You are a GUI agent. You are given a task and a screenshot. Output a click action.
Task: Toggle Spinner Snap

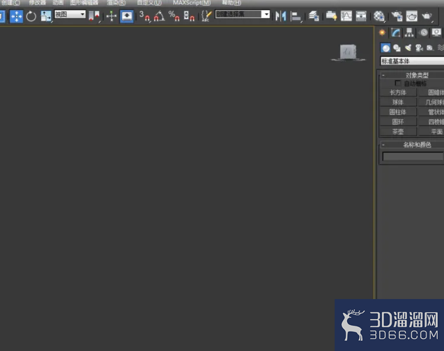pyautogui.click(x=189, y=16)
